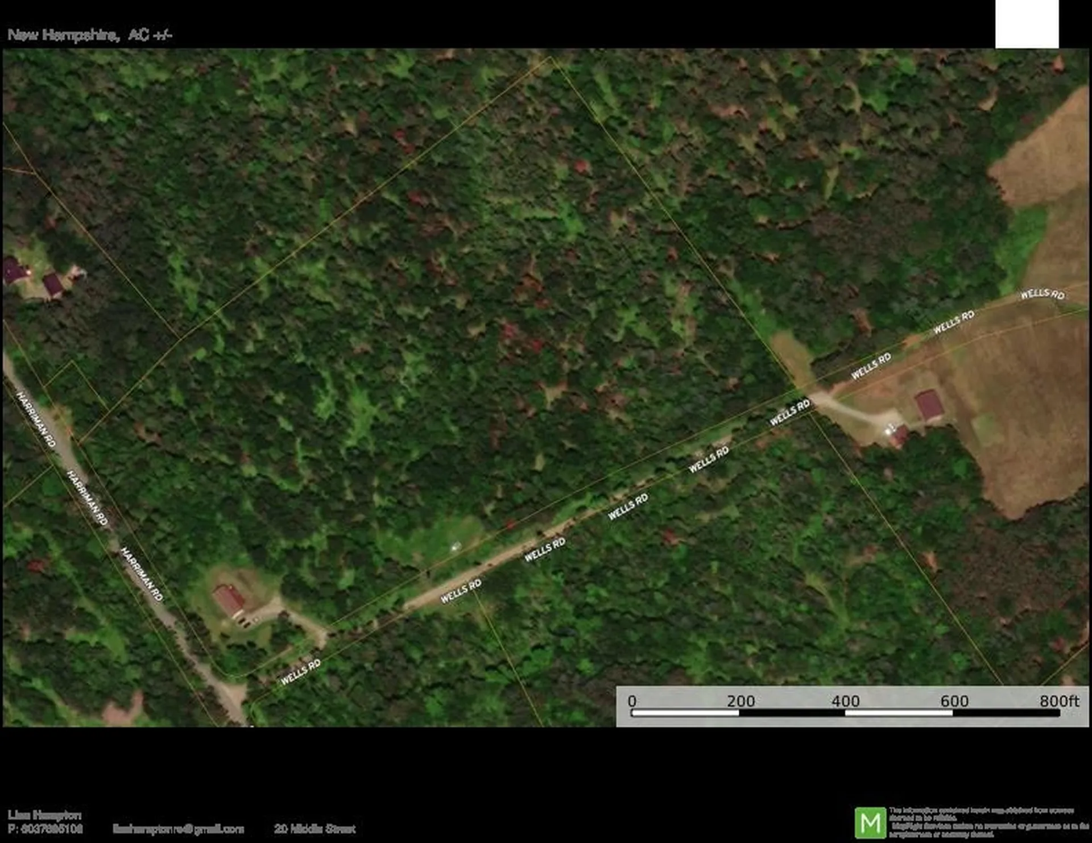This screenshot has height=843, width=1092.
Task: Select the agent name above the phone number
Action: (x=44, y=815)
